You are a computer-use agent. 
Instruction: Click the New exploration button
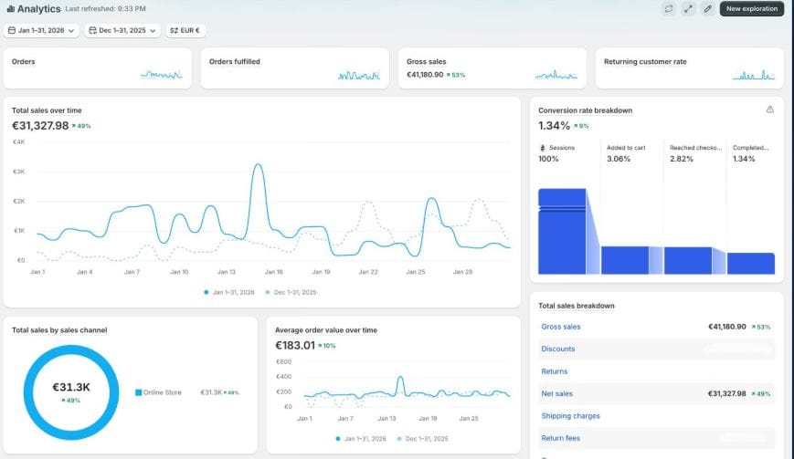(x=751, y=8)
